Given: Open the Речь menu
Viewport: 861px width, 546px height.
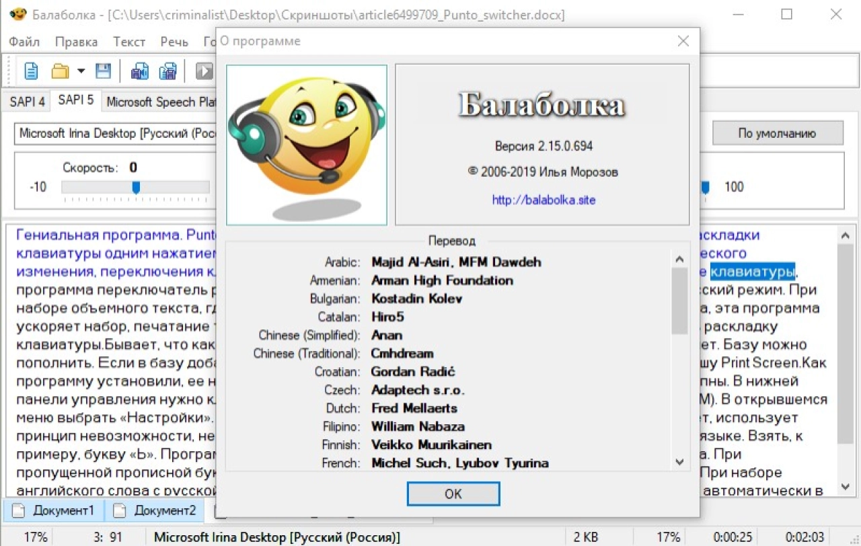Looking at the screenshot, I should click(174, 42).
